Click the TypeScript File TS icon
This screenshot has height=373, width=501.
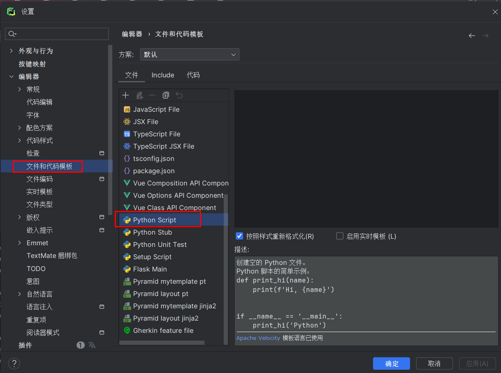point(127,134)
